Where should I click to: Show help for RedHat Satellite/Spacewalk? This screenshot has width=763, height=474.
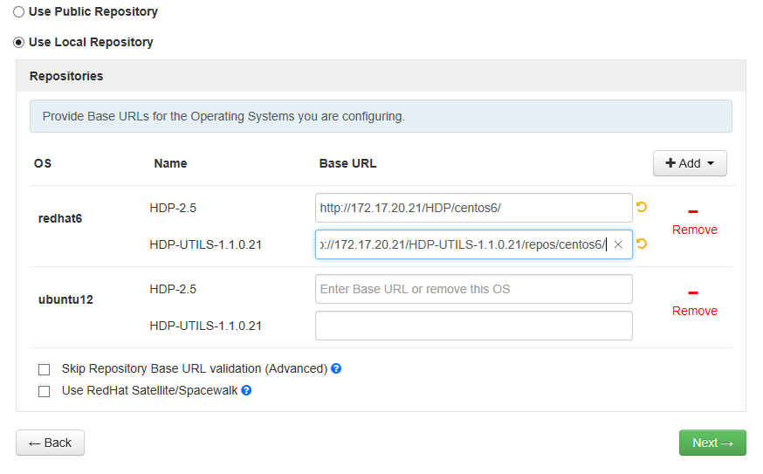246,391
